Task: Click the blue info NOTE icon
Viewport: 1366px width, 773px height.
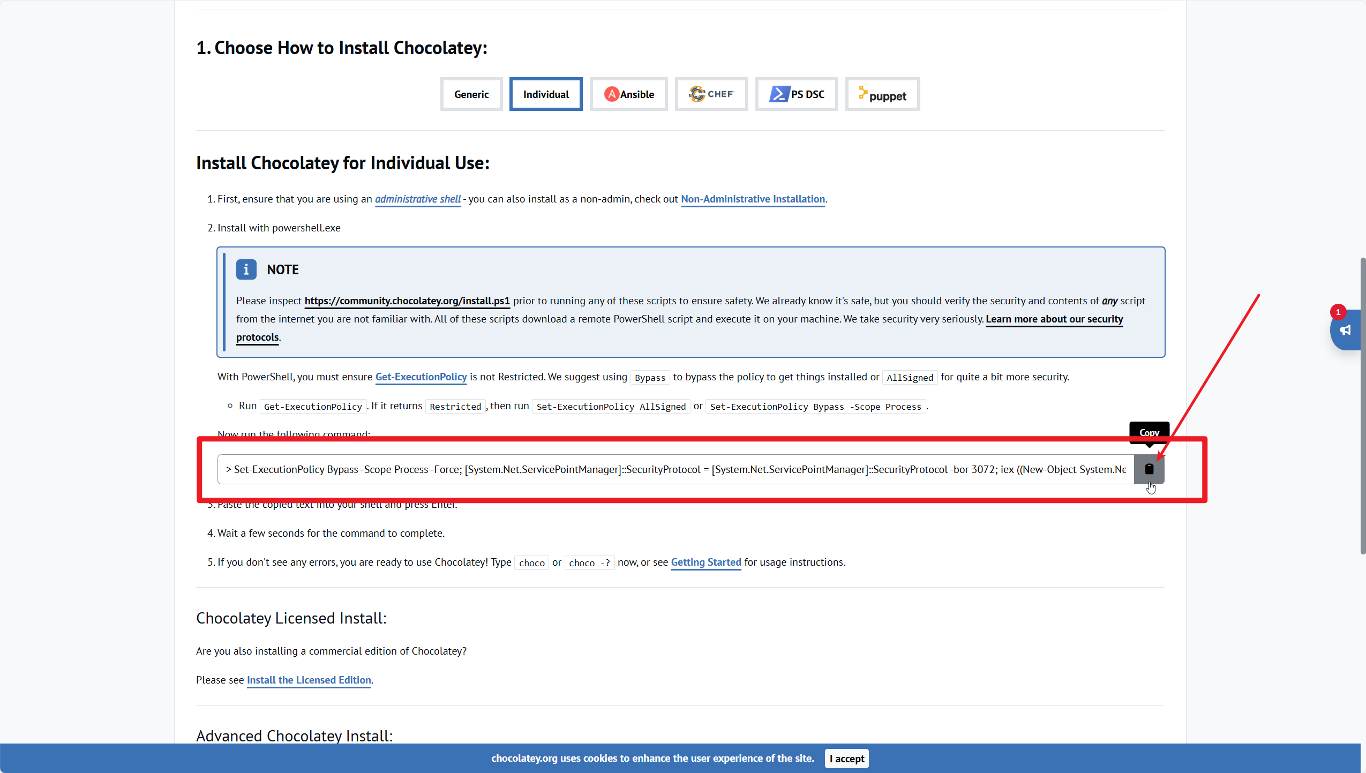Action: click(246, 269)
